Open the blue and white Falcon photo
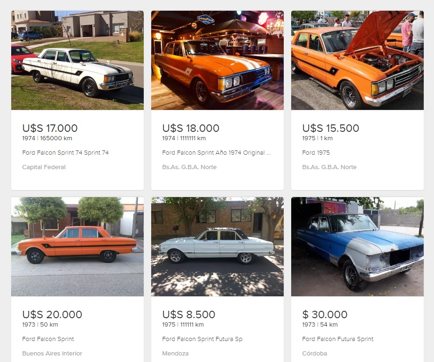 (357, 246)
